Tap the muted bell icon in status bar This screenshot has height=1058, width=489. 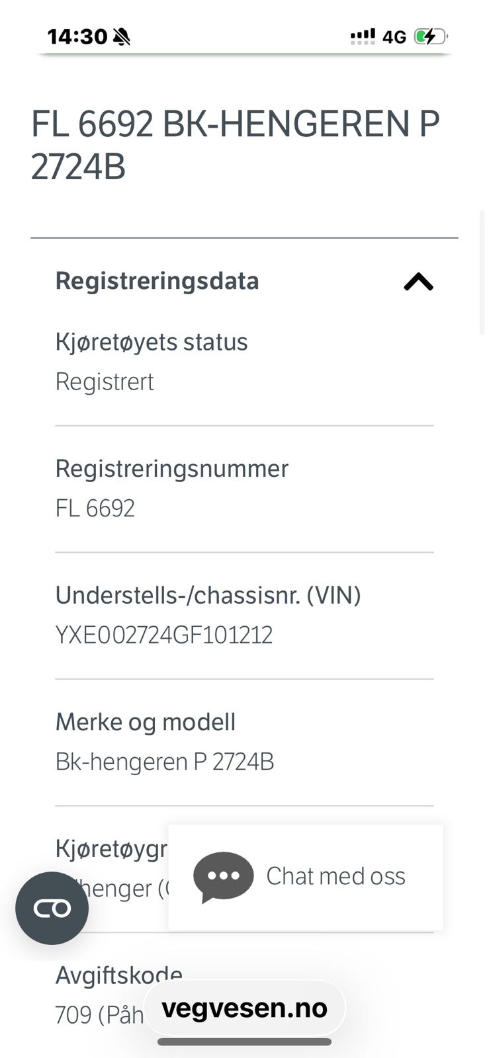pos(121,36)
